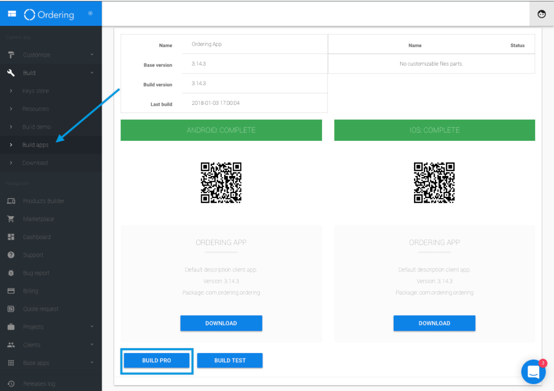Click 'No customizable files parts.' text
Image resolution: width=554 pixels, height=391 pixels.
431,64
